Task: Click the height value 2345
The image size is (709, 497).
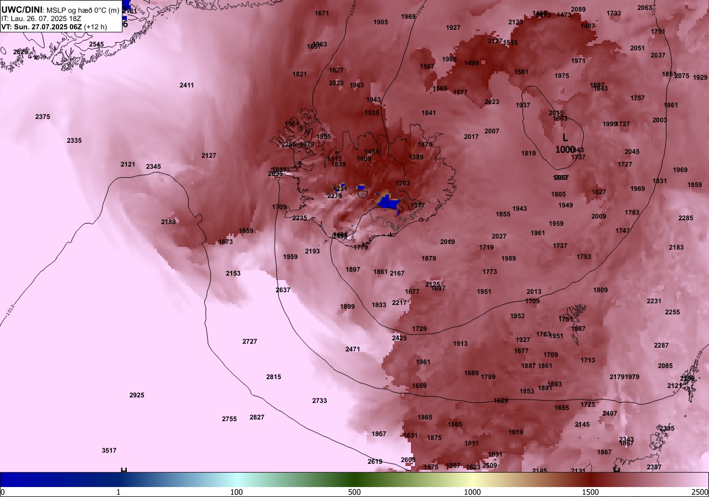Action: tap(153, 167)
